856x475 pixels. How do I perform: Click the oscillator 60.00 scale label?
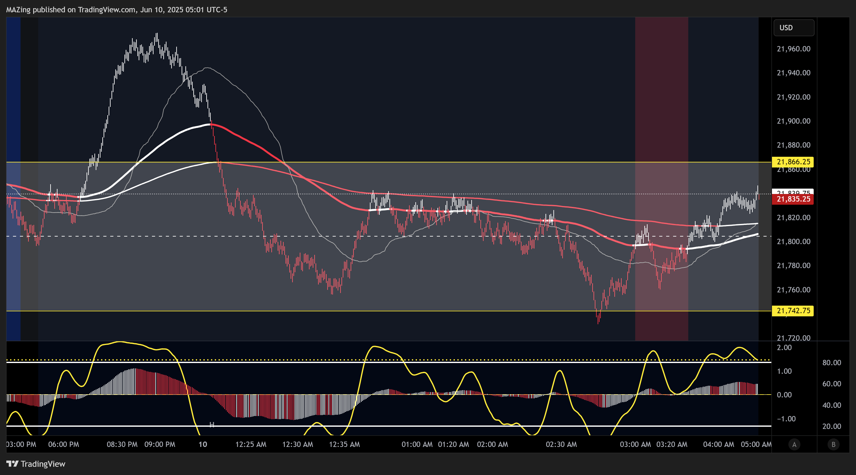click(832, 384)
